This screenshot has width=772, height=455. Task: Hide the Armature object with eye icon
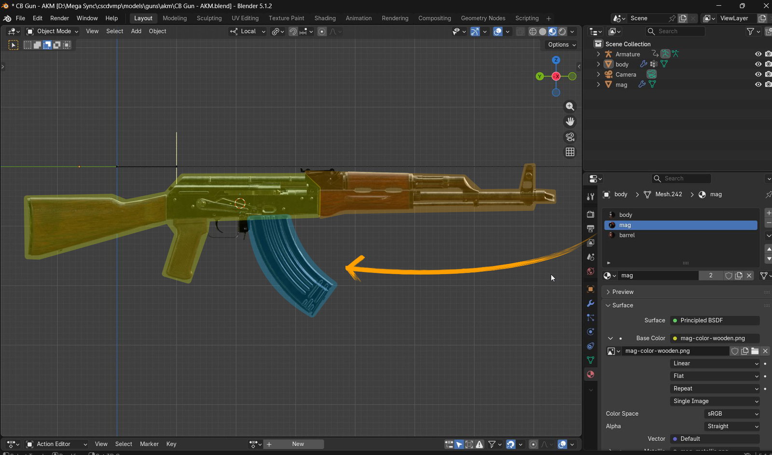(758, 54)
